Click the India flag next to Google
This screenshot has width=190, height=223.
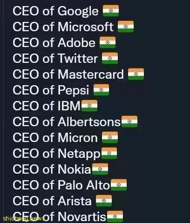point(111,11)
